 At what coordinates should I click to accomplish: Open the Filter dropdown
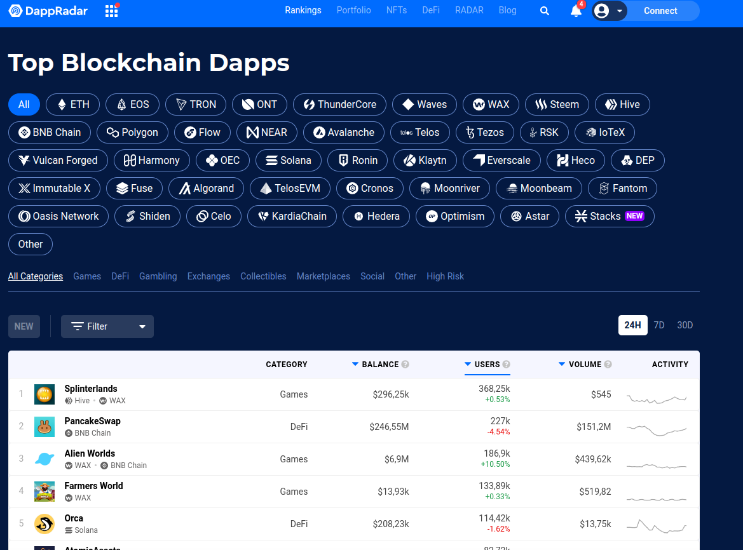(107, 326)
